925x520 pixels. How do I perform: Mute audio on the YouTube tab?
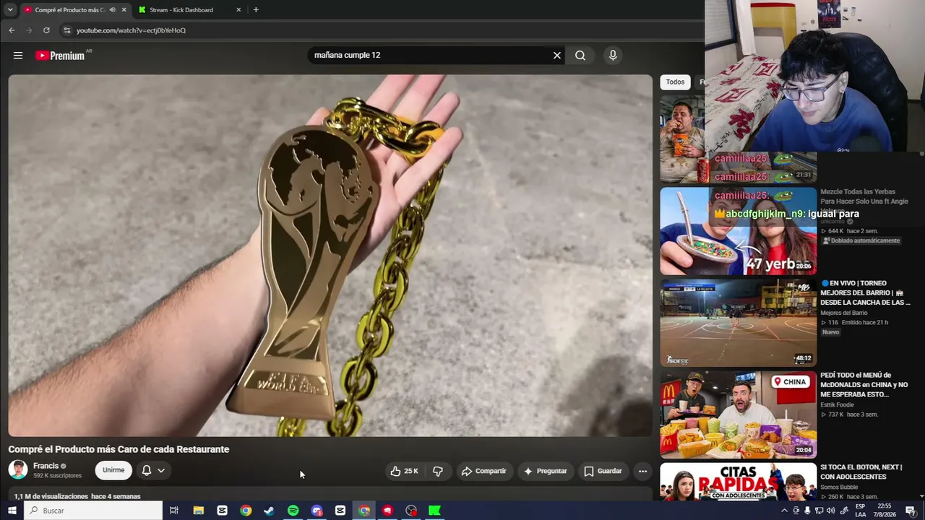(113, 10)
